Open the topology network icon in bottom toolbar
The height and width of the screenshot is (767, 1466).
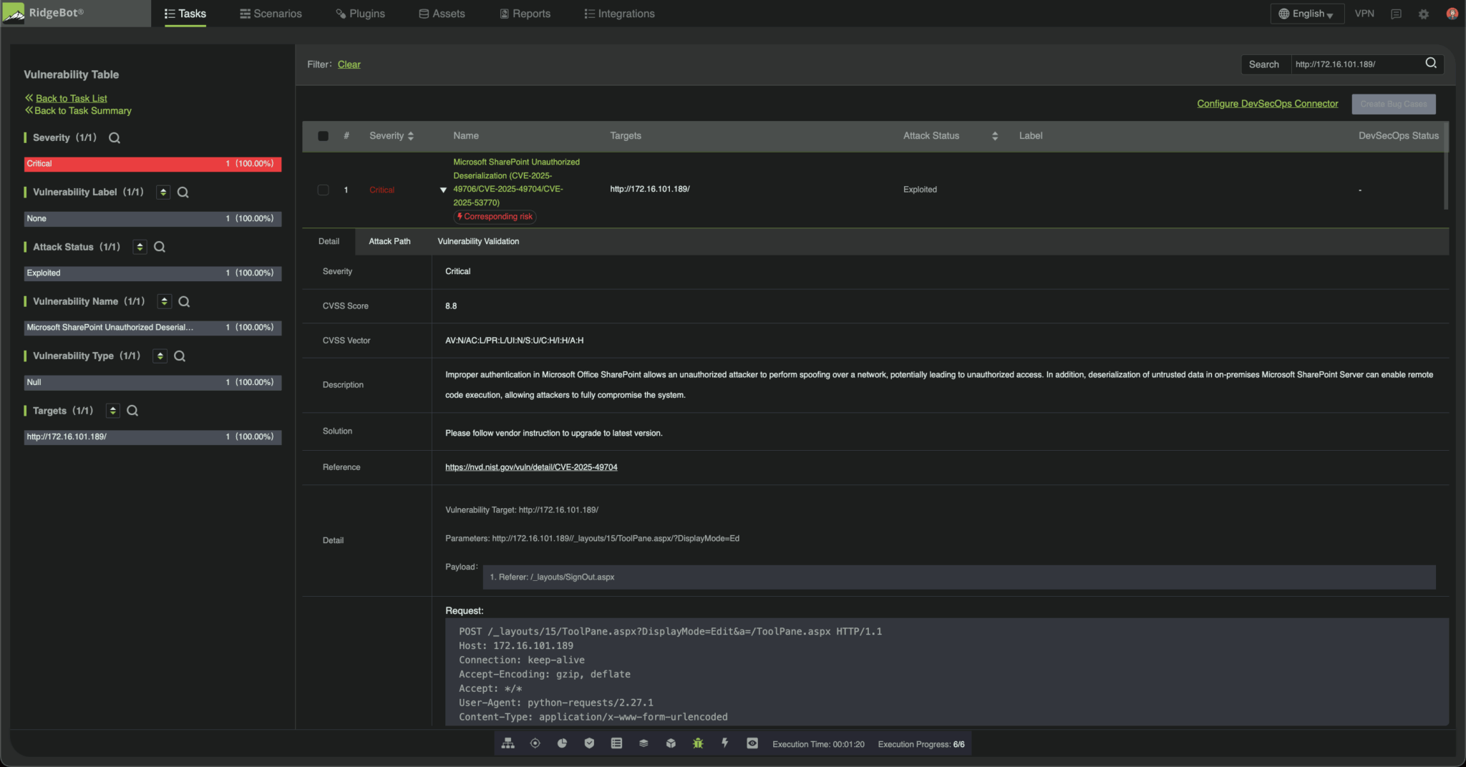(508, 743)
